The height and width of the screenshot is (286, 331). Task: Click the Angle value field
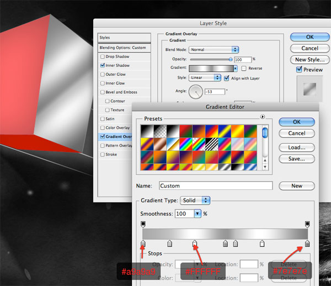click(x=215, y=92)
